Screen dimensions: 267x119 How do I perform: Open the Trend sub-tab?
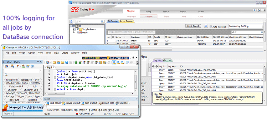[166, 17]
